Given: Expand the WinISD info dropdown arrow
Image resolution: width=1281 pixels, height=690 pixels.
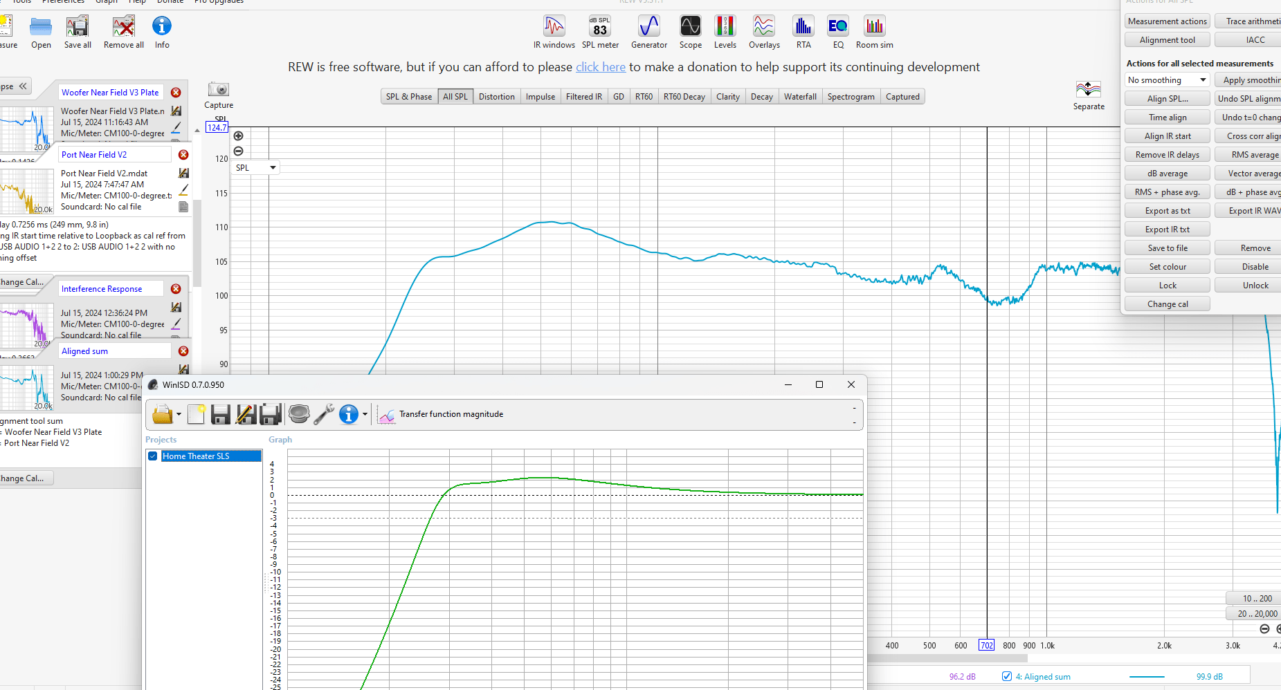Looking at the screenshot, I should click(365, 415).
